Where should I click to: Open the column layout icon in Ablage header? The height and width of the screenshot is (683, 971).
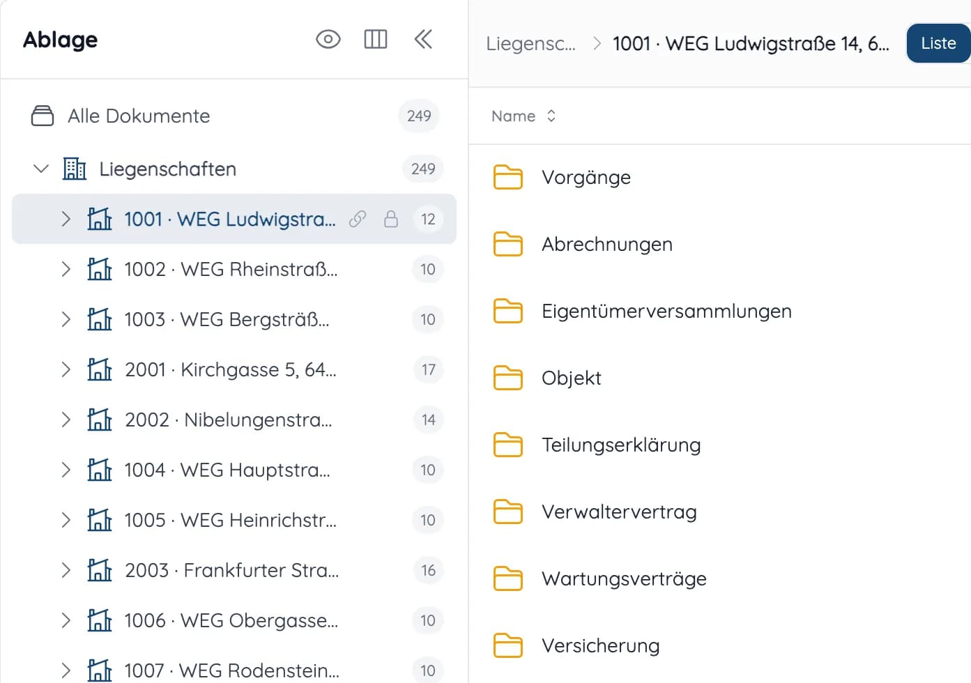click(376, 40)
